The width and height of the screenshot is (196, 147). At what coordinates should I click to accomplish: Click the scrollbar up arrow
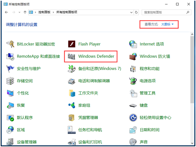tap(192, 34)
